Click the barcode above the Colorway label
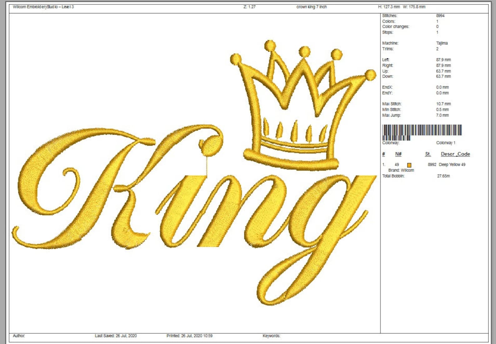This screenshot has height=344, width=496. tap(422, 132)
